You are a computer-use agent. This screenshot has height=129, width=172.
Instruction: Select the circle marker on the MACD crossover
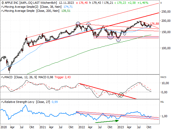pyautogui.click(x=121, y=95)
